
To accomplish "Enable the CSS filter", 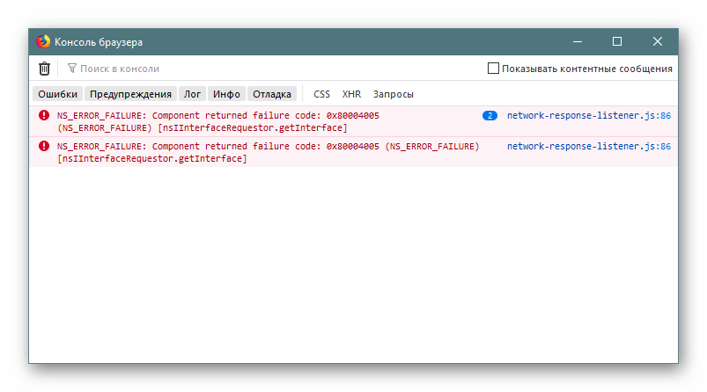I will 322,94.
